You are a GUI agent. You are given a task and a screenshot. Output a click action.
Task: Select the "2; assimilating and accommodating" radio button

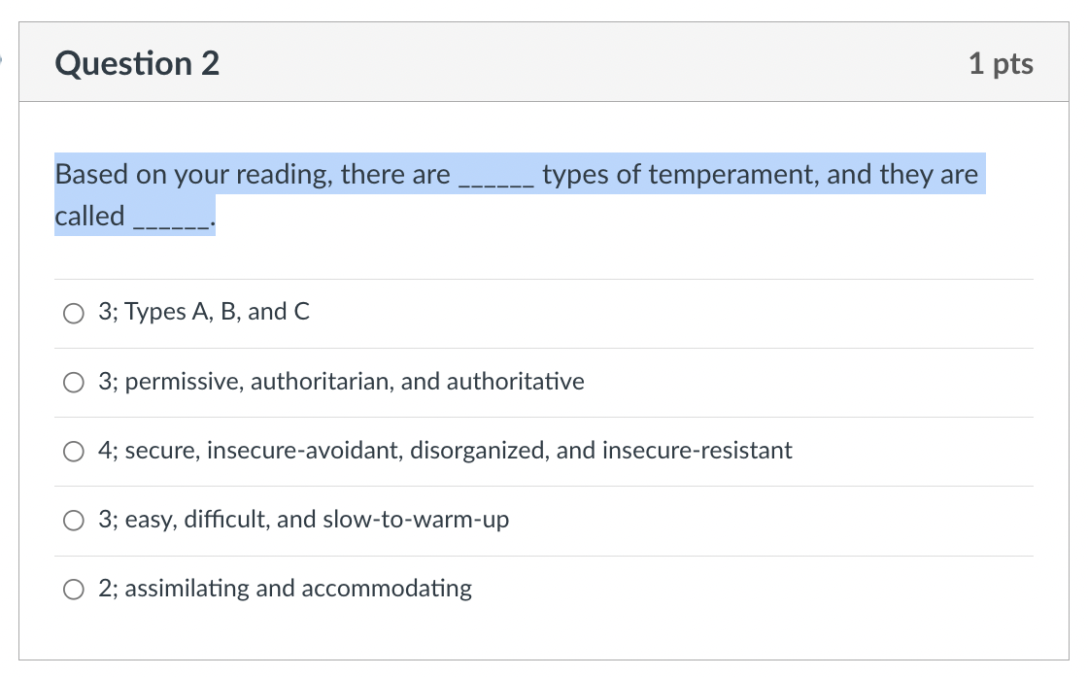pos(73,589)
